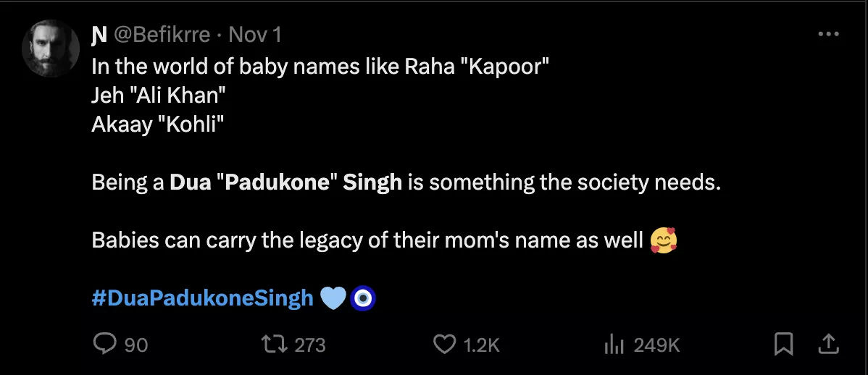Open the @Befikrre profile handle
868x375 pixels.
(x=162, y=34)
